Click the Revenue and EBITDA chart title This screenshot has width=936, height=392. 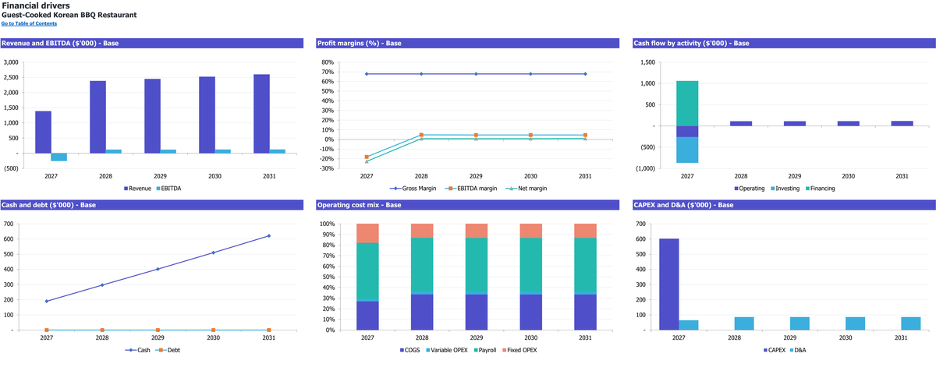(x=60, y=43)
